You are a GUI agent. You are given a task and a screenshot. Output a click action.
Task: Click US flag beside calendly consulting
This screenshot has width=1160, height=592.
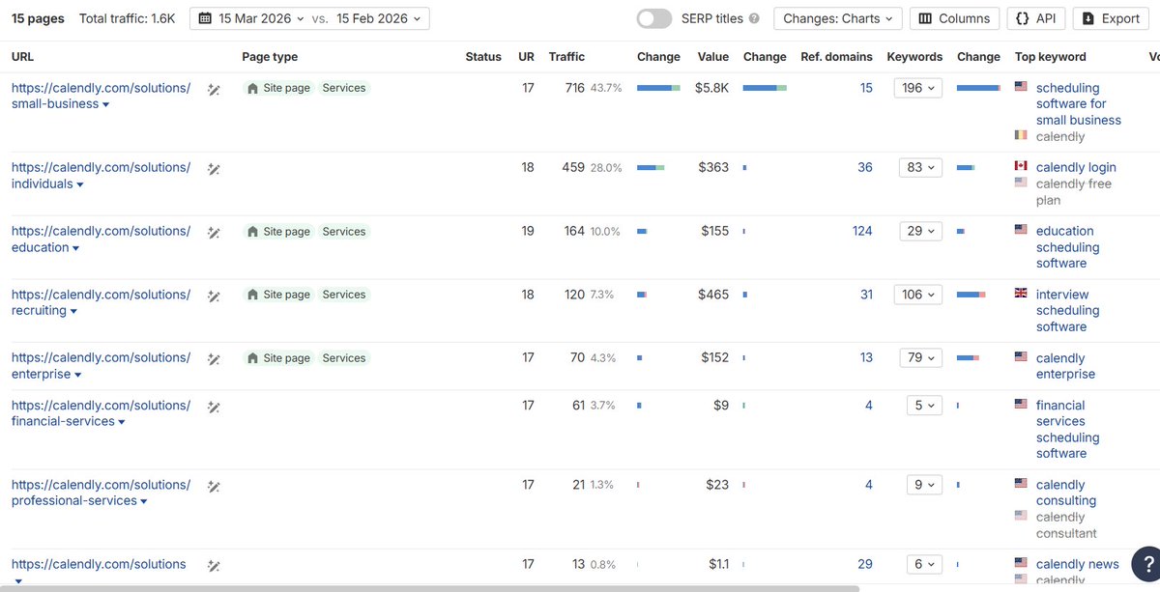point(1021,484)
